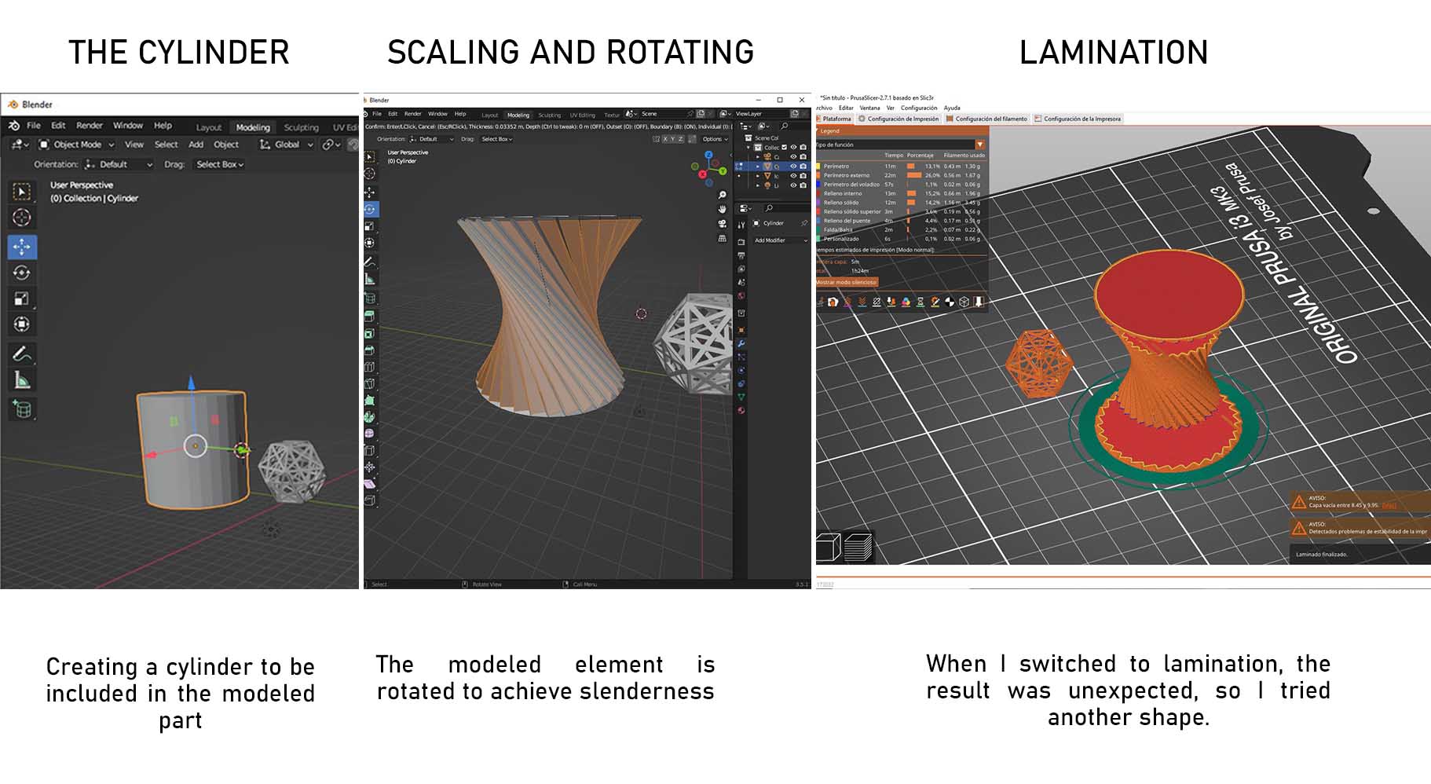
Task: Select the Transform tool in left Blender window
Action: [x=22, y=324]
